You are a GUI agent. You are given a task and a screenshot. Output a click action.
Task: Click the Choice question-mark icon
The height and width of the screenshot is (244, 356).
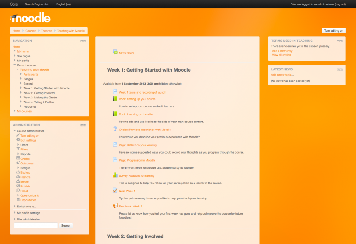click(x=115, y=129)
